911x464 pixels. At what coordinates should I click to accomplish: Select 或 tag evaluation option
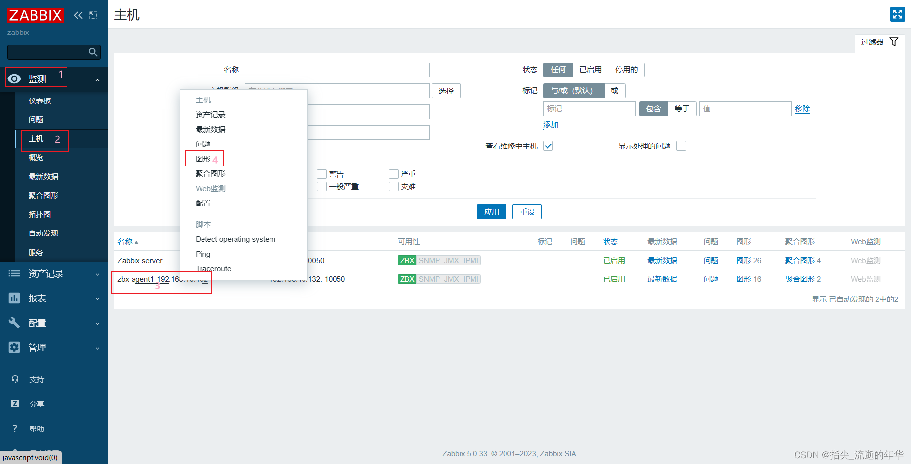[614, 91]
